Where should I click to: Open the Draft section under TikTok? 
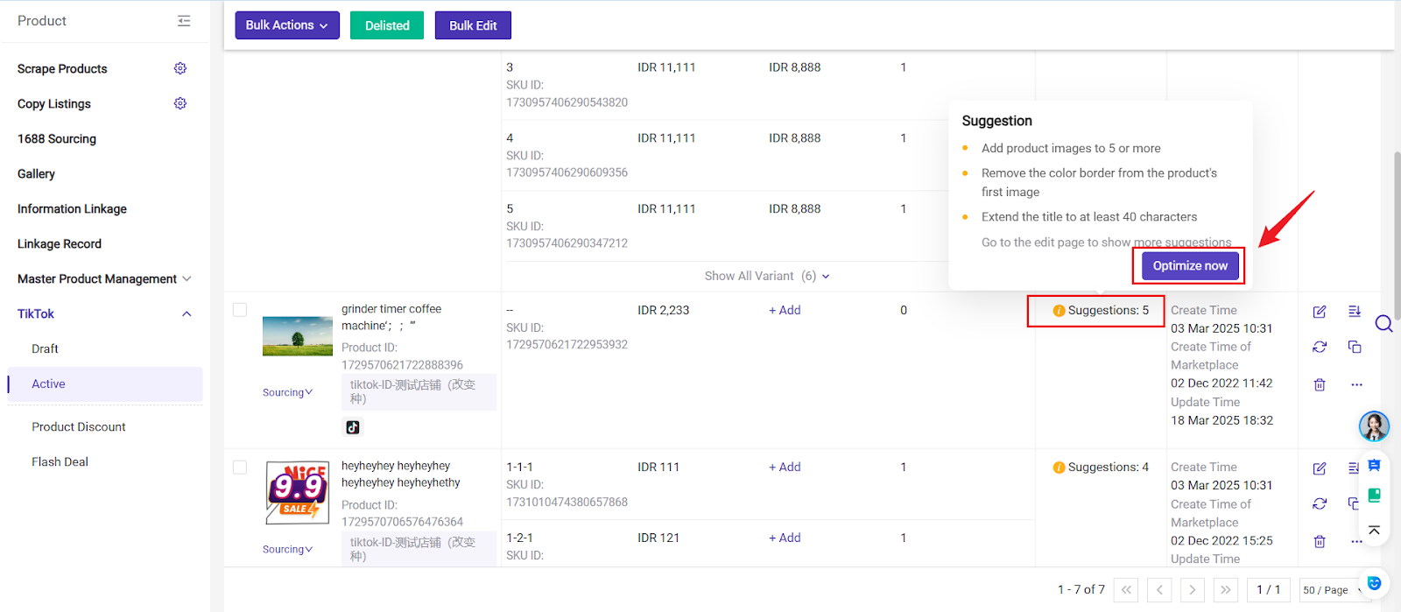pyautogui.click(x=46, y=348)
